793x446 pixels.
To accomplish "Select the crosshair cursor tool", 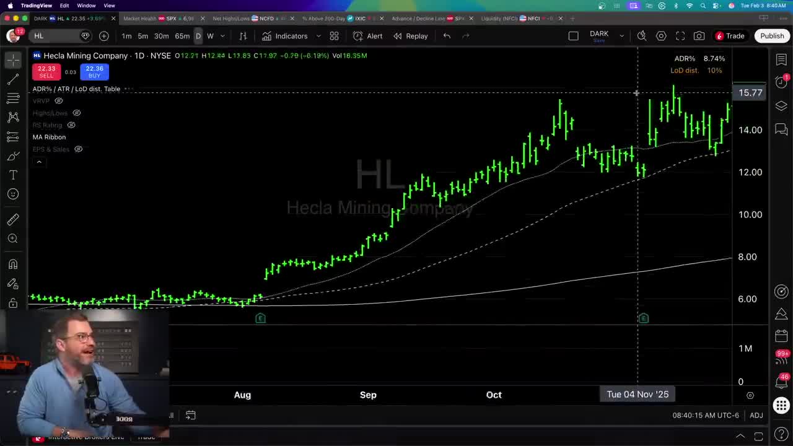I will [13, 59].
